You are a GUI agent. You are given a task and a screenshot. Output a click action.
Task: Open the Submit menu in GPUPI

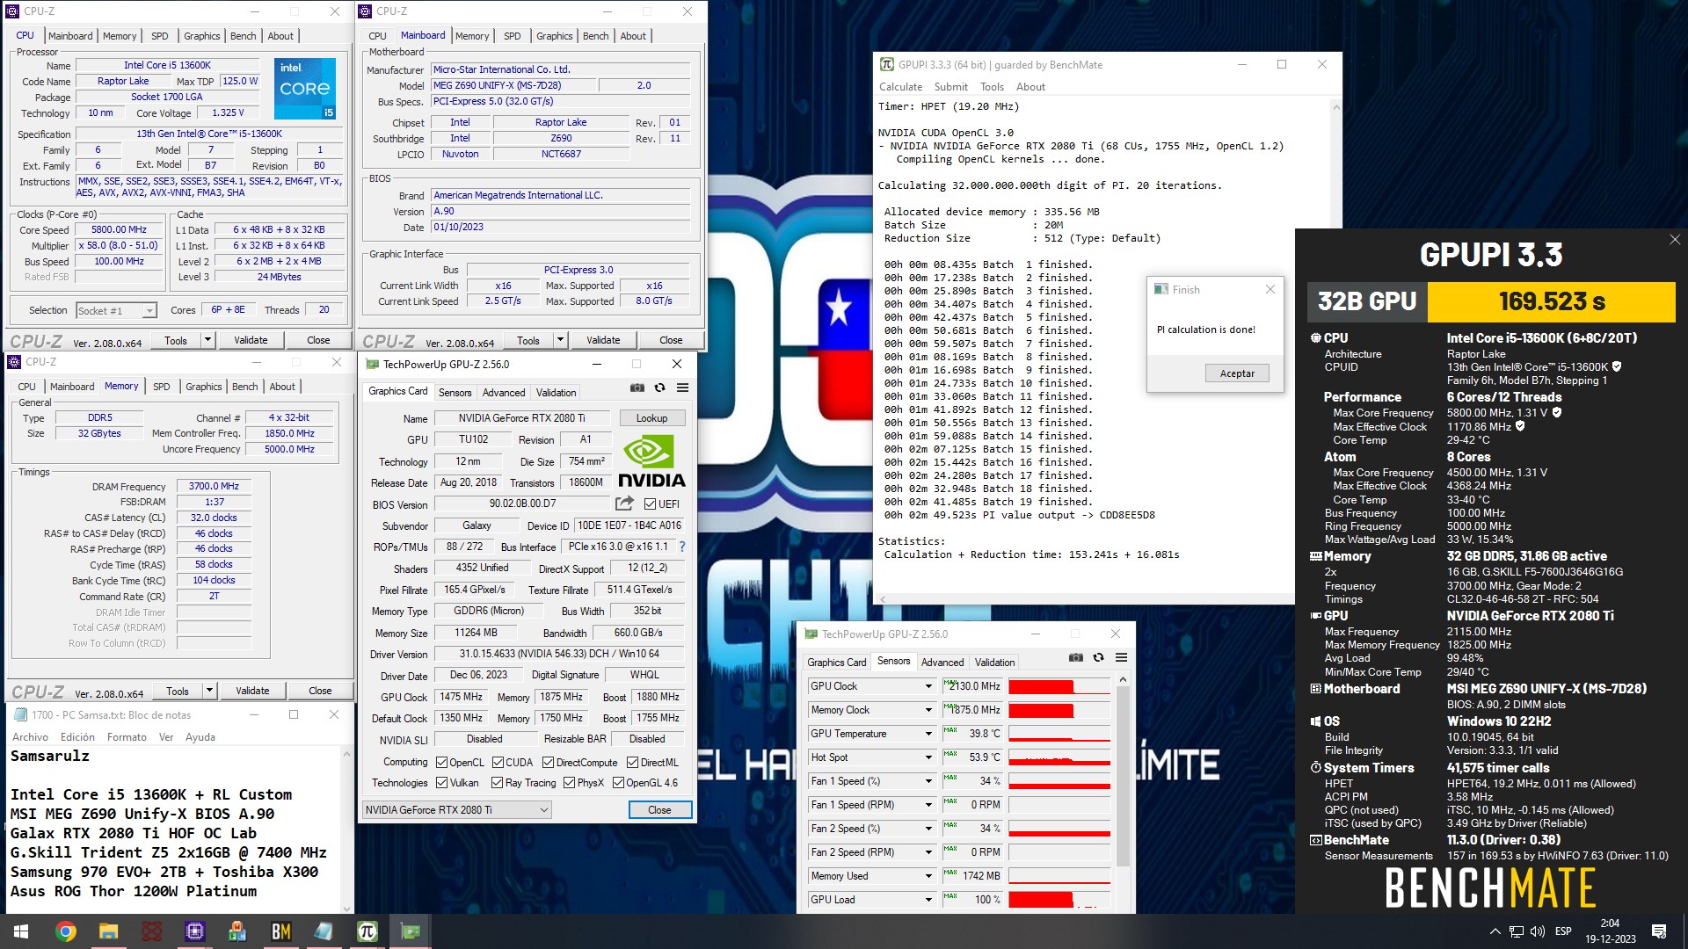pos(950,87)
